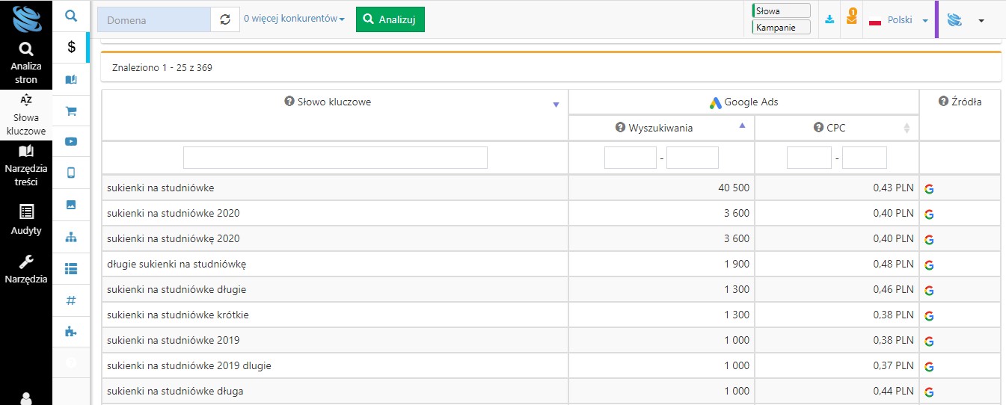Open Słowa kluczowe menu item
This screenshot has height=405, width=1006.
[x=26, y=116]
